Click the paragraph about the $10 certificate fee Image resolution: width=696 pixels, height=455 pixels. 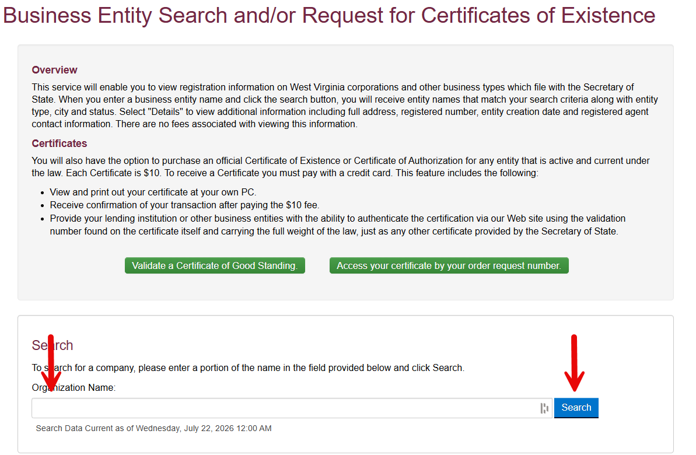click(x=341, y=166)
